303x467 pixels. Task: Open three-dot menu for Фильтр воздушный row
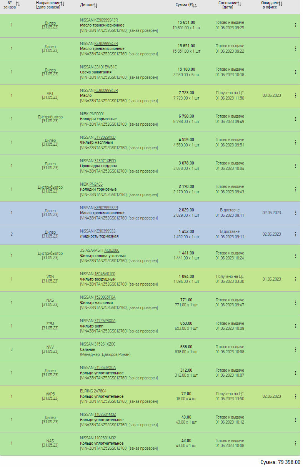coord(295,279)
